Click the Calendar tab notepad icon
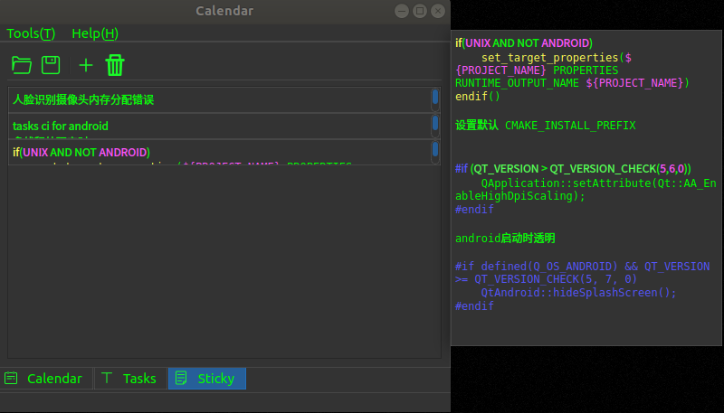Screen dimensions: 724x413 pos(11,379)
